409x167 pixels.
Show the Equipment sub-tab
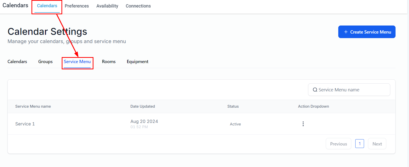tap(137, 62)
